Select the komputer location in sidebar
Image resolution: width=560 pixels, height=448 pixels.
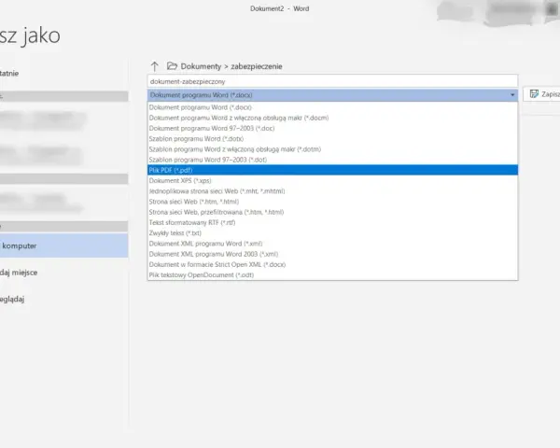pos(63,245)
